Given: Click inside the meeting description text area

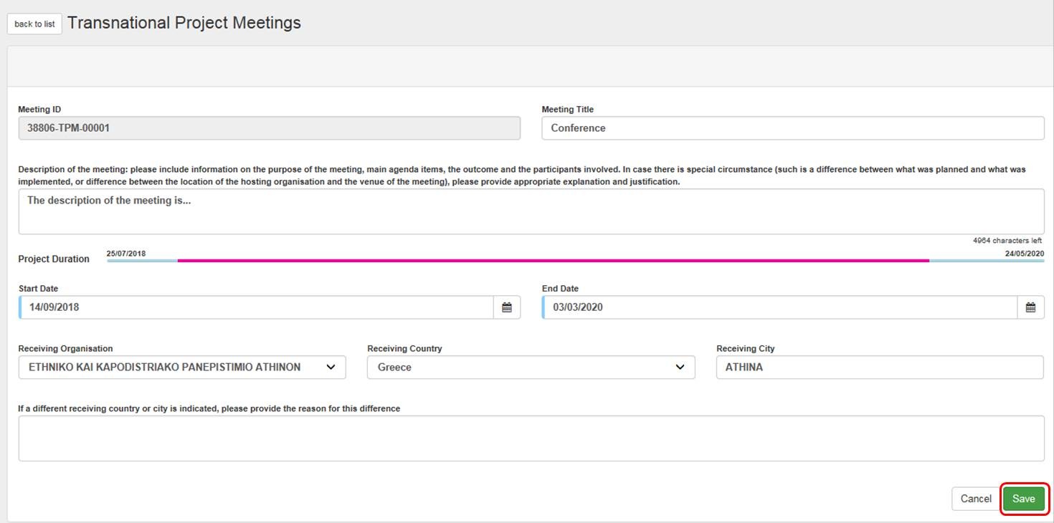Looking at the screenshot, I should click(x=531, y=211).
